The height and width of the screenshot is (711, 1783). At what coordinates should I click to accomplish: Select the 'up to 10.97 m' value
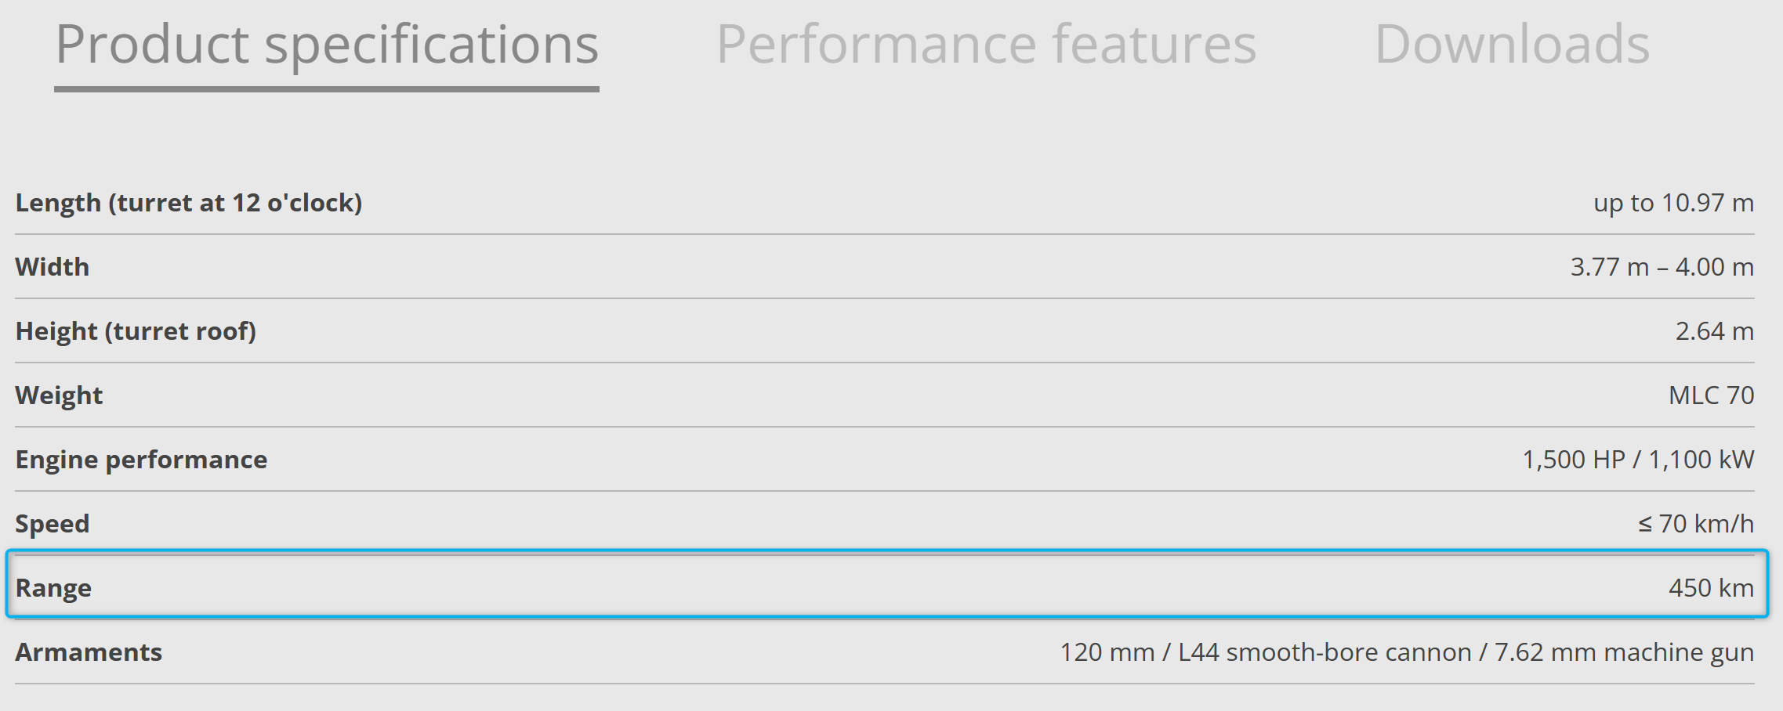coord(1673,203)
